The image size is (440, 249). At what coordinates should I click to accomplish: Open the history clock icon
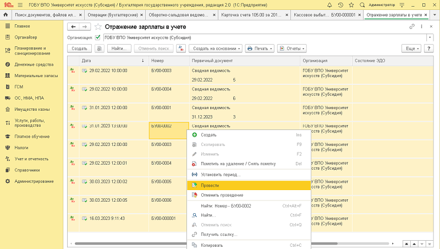340,4
